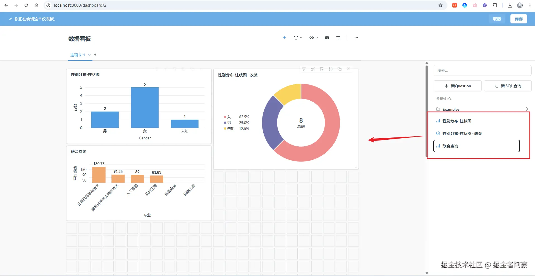This screenshot has height=276, width=535.
Task: Expand the arrow next to link icon
Action: [x=317, y=38]
